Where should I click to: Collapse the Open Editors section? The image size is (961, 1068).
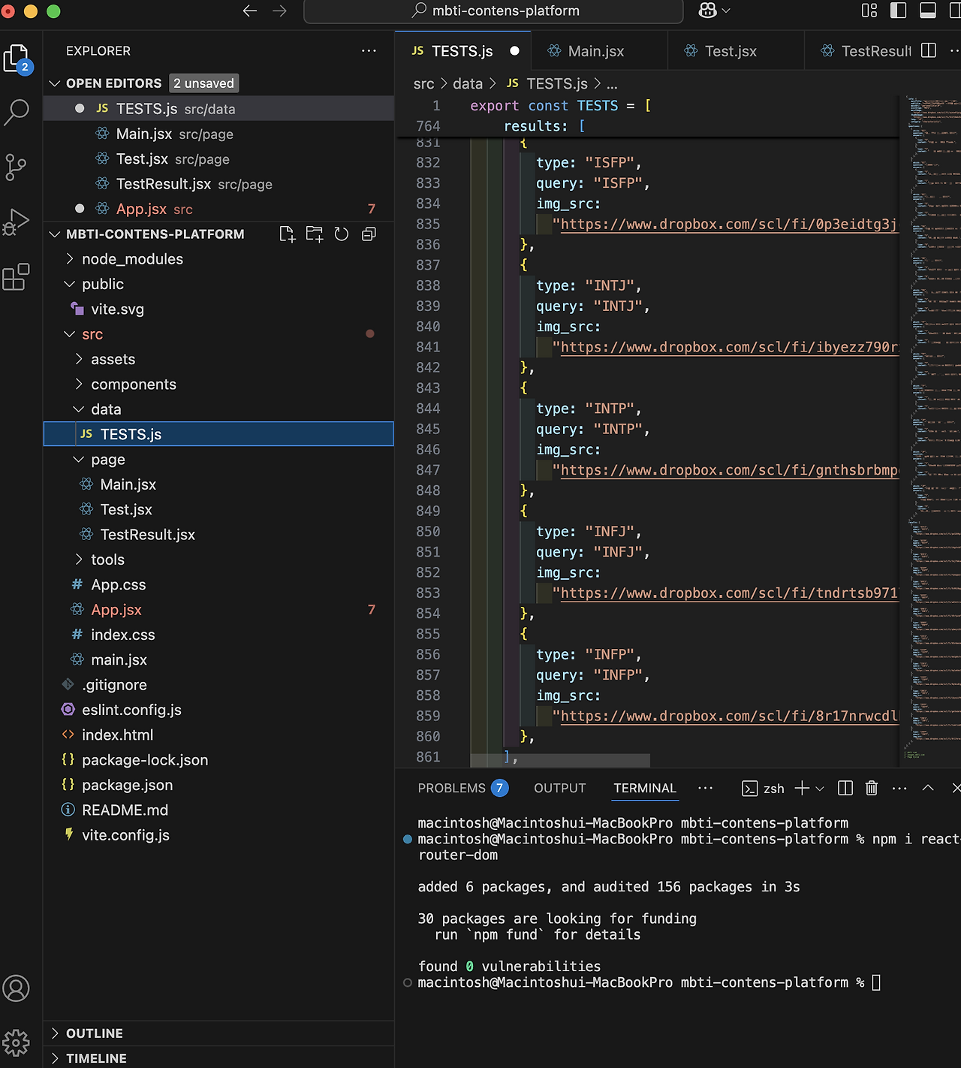54,83
